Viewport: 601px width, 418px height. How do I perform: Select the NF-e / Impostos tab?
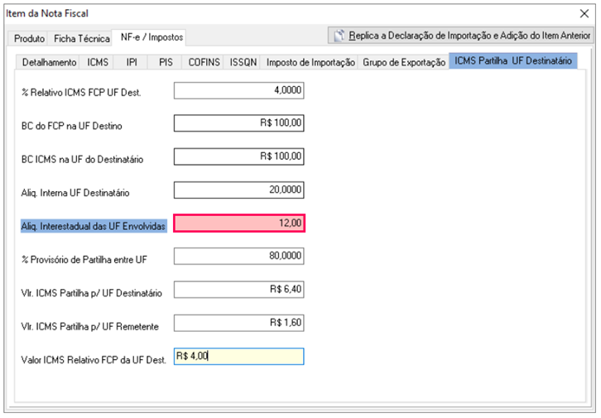point(151,37)
